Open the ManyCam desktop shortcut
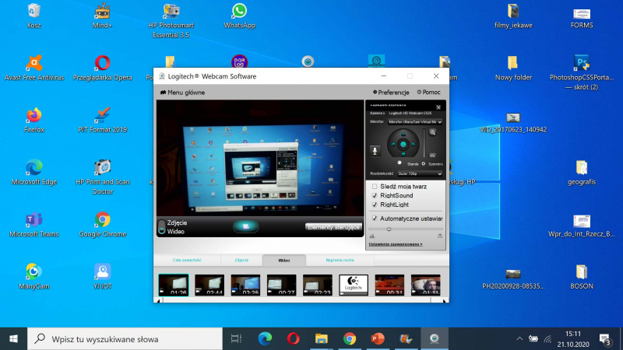The height and width of the screenshot is (350, 623). (34, 277)
